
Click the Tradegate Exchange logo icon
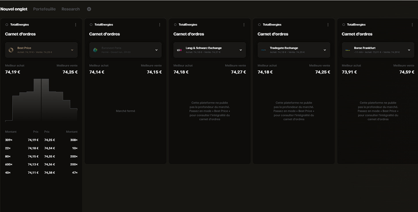(264, 50)
